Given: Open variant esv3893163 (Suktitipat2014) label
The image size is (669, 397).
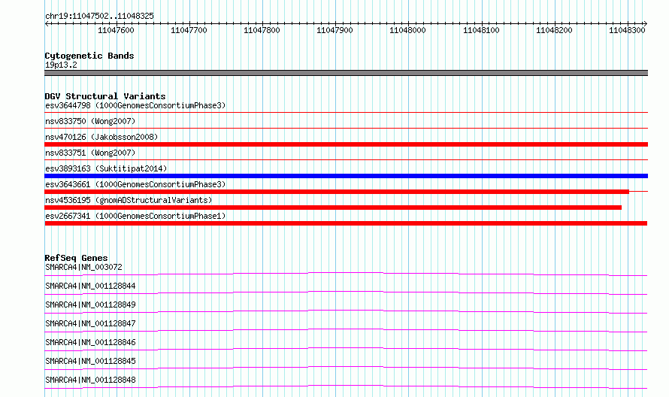Looking at the screenshot, I should [x=106, y=168].
